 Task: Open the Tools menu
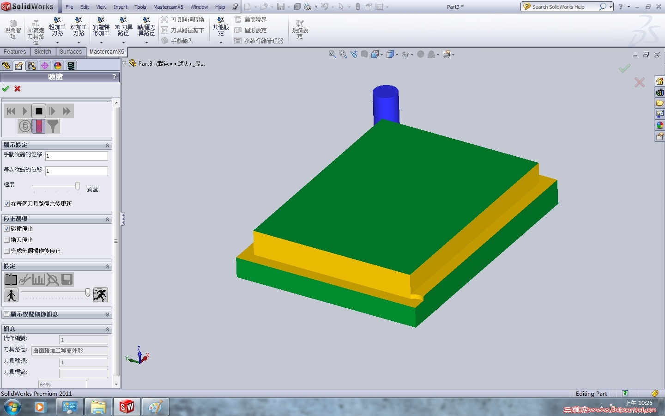point(140,7)
